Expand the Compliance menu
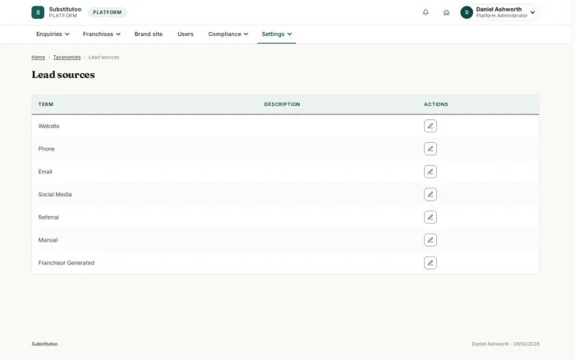The width and height of the screenshot is (575, 360). click(x=228, y=34)
